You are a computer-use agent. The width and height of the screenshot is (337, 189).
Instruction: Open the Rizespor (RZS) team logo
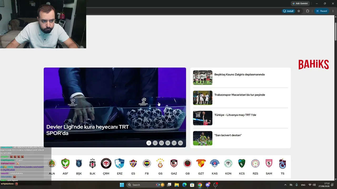click(255, 164)
